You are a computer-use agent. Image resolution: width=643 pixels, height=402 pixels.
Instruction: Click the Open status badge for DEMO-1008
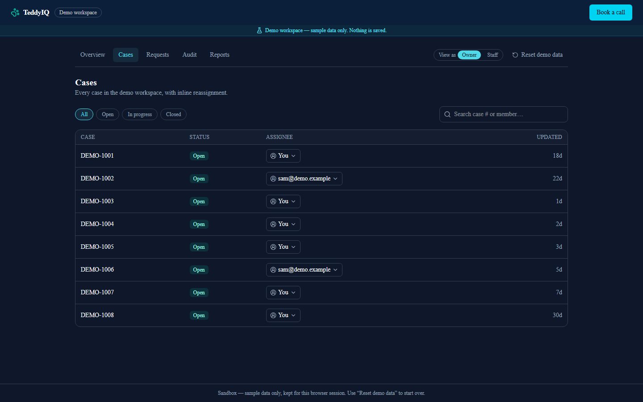click(199, 315)
